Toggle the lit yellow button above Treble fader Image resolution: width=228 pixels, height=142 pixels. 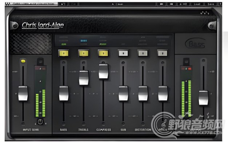(x=84, y=53)
